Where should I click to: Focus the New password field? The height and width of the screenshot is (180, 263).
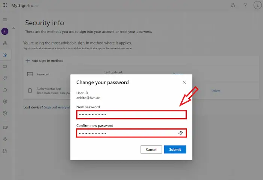pos(131,114)
